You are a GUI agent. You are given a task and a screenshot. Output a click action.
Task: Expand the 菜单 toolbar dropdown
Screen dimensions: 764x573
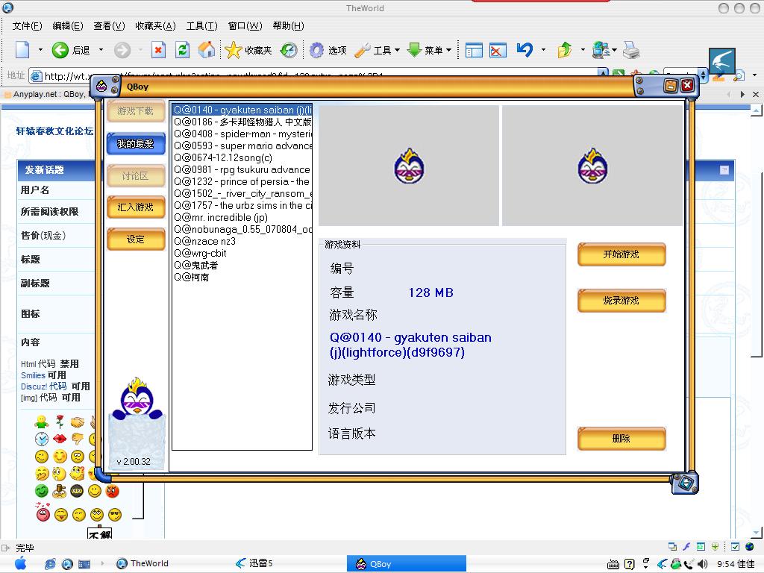448,51
